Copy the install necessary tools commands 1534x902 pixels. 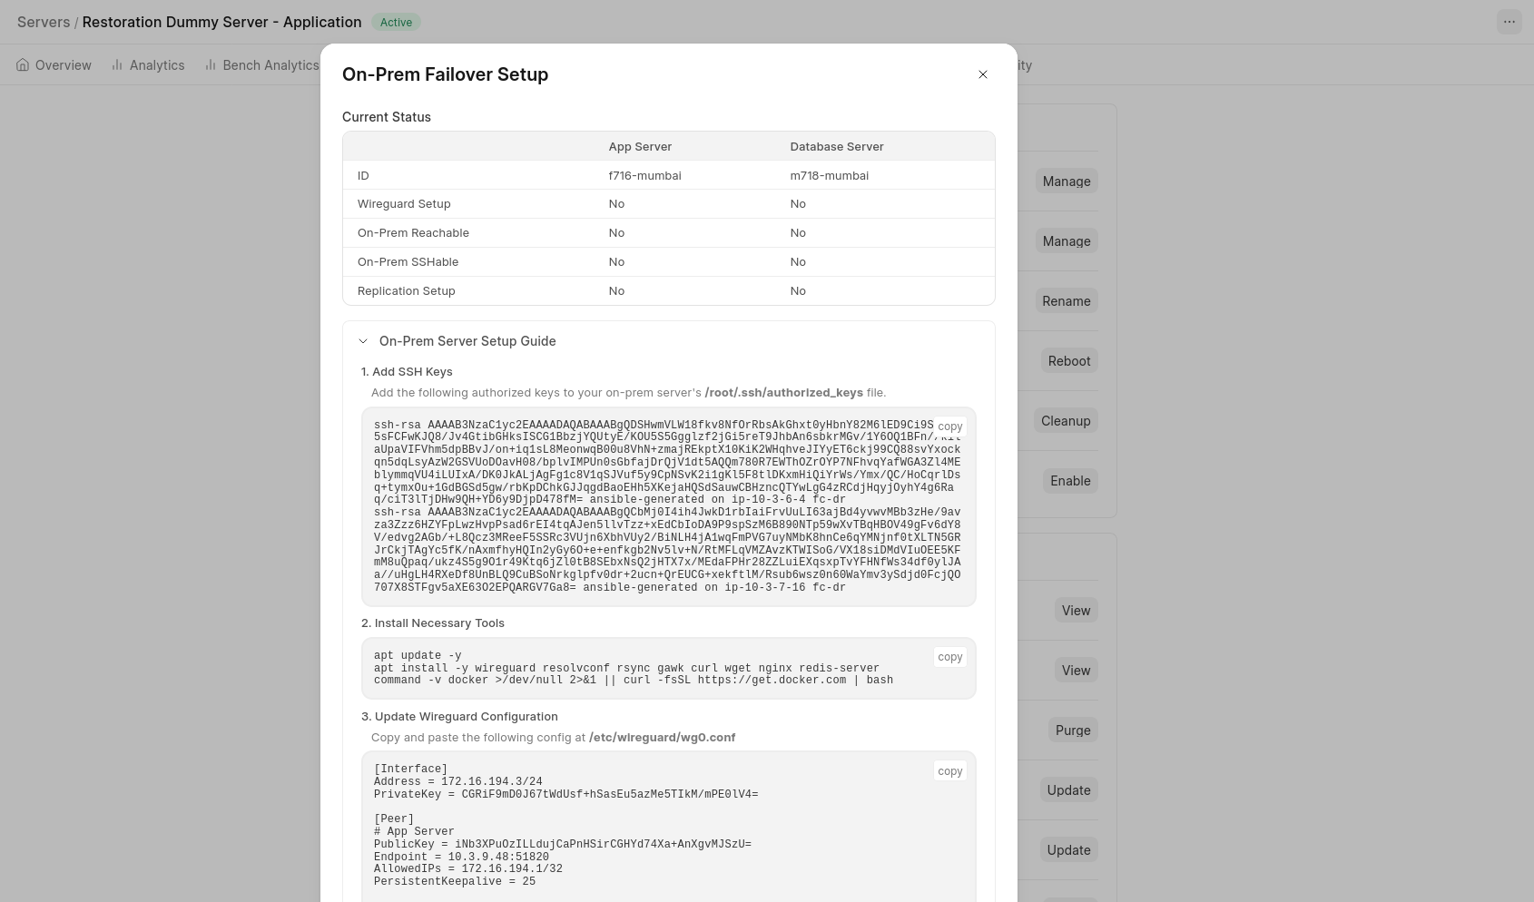coord(949,657)
